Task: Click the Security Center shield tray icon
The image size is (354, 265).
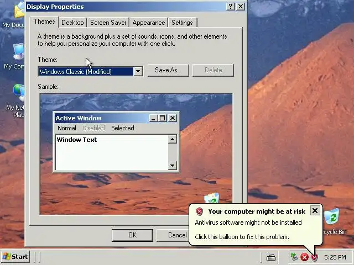Action: coord(315,257)
